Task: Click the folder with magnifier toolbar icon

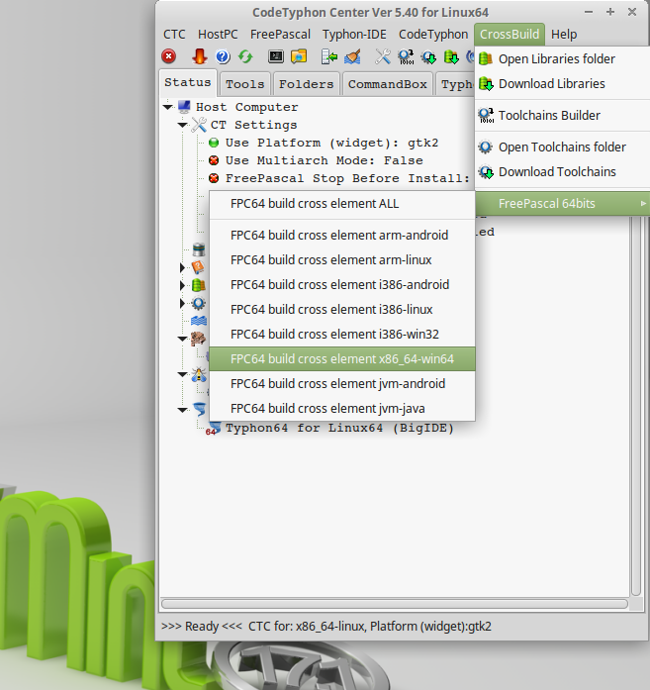Action: point(299,56)
